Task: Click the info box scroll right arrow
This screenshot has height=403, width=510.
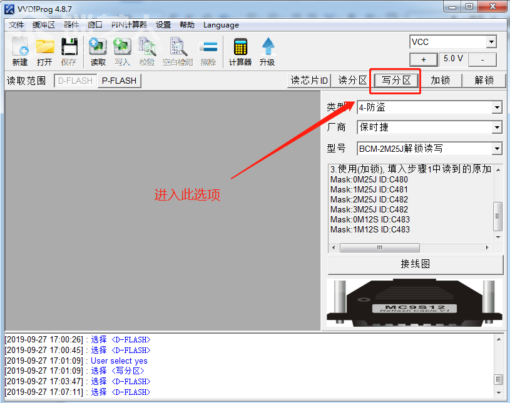Action: tap(487, 248)
